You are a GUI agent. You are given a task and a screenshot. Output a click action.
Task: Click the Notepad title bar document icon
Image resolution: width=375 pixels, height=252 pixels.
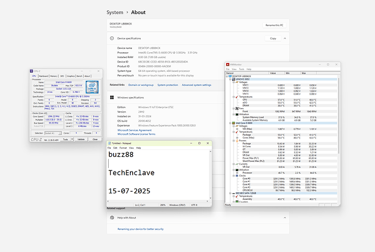tap(110, 143)
